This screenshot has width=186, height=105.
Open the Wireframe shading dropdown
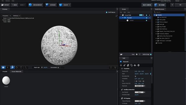coord(17,16)
